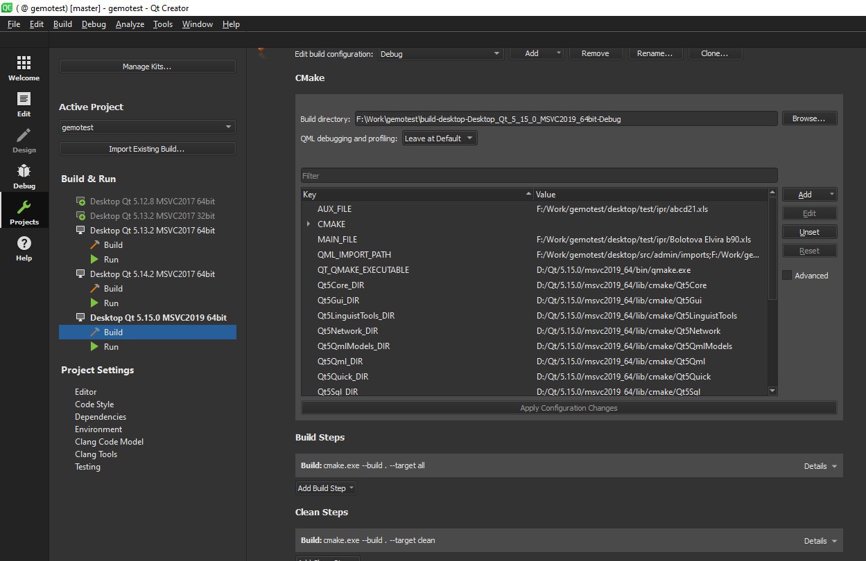Click the Build directory path field
This screenshot has width=866, height=561.
[566, 118]
